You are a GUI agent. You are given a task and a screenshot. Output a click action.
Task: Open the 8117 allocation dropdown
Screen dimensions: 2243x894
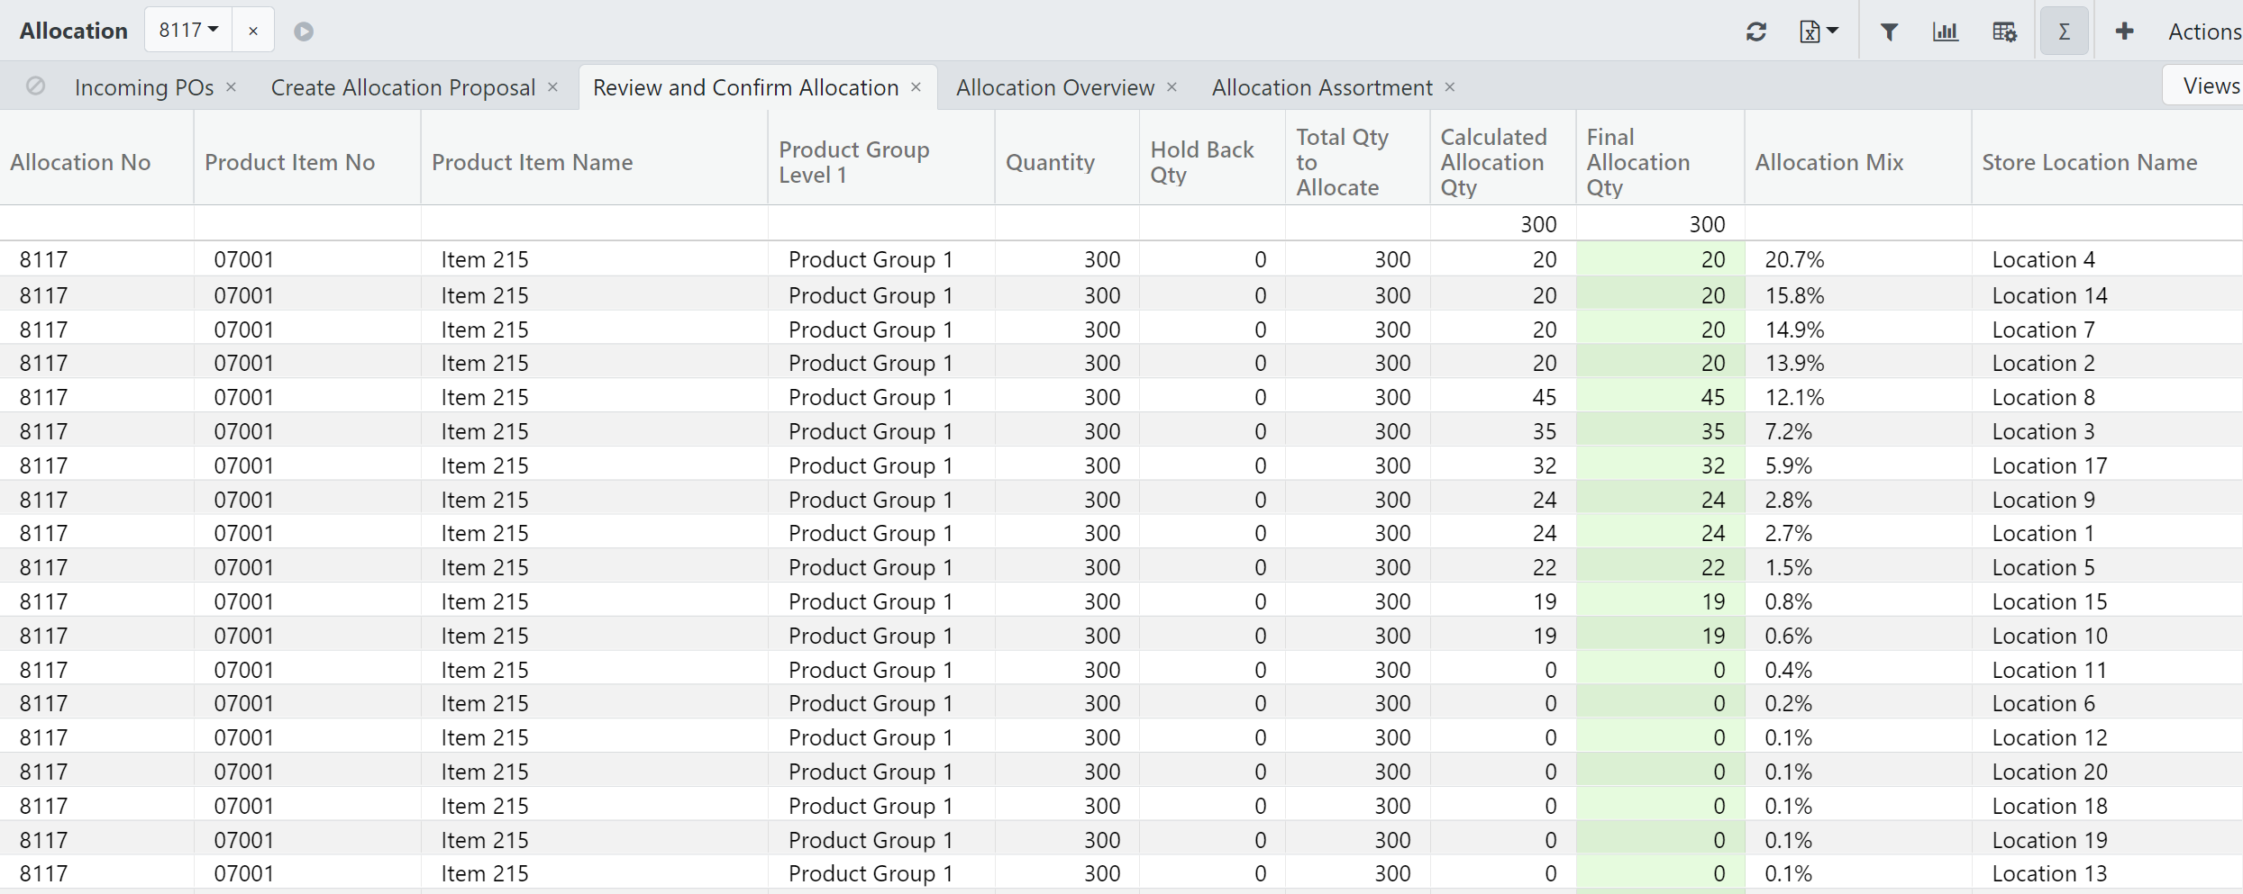point(188,31)
